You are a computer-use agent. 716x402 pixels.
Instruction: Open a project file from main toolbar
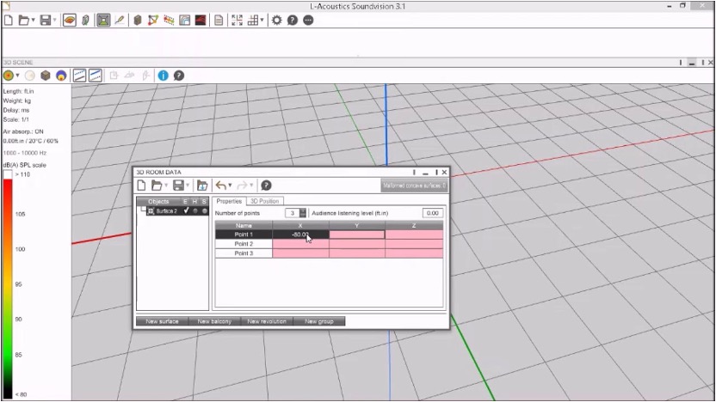pos(24,20)
